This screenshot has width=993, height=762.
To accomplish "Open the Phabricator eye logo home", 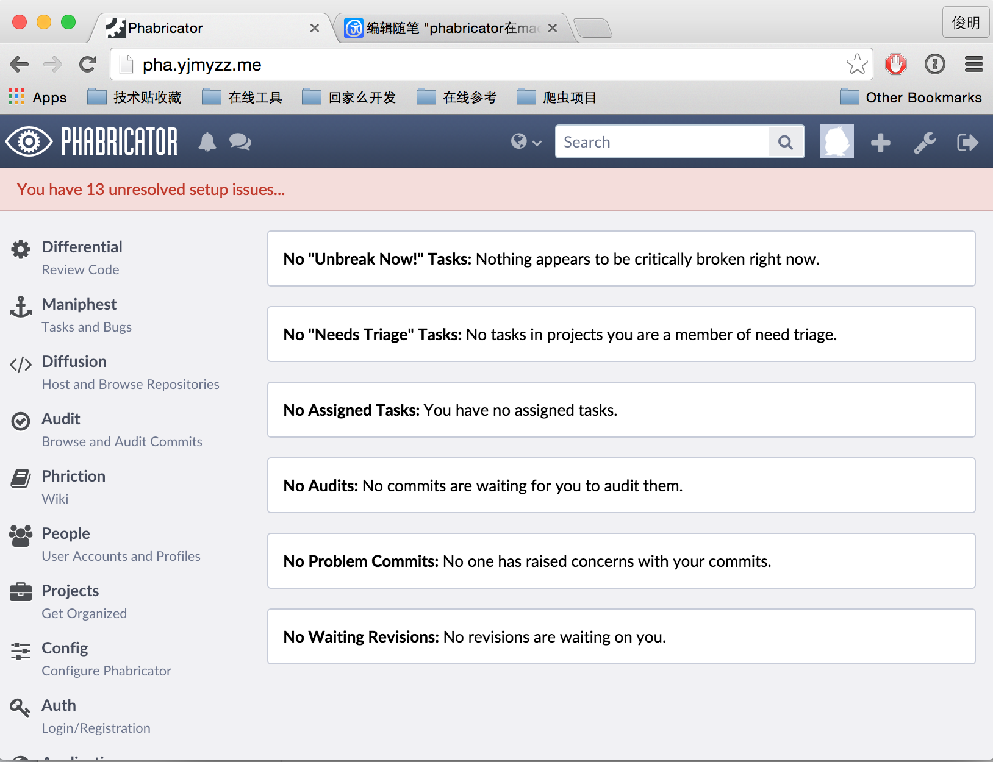I will click(91, 142).
